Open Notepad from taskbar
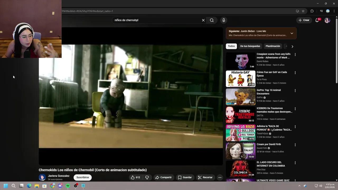 [83, 186]
